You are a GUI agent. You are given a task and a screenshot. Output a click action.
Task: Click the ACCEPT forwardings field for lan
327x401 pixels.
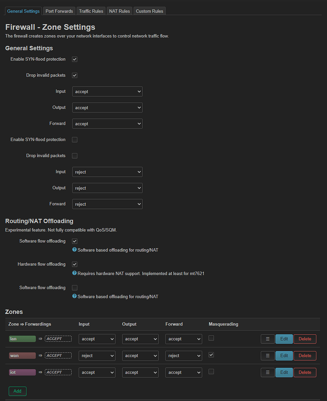coord(58,339)
